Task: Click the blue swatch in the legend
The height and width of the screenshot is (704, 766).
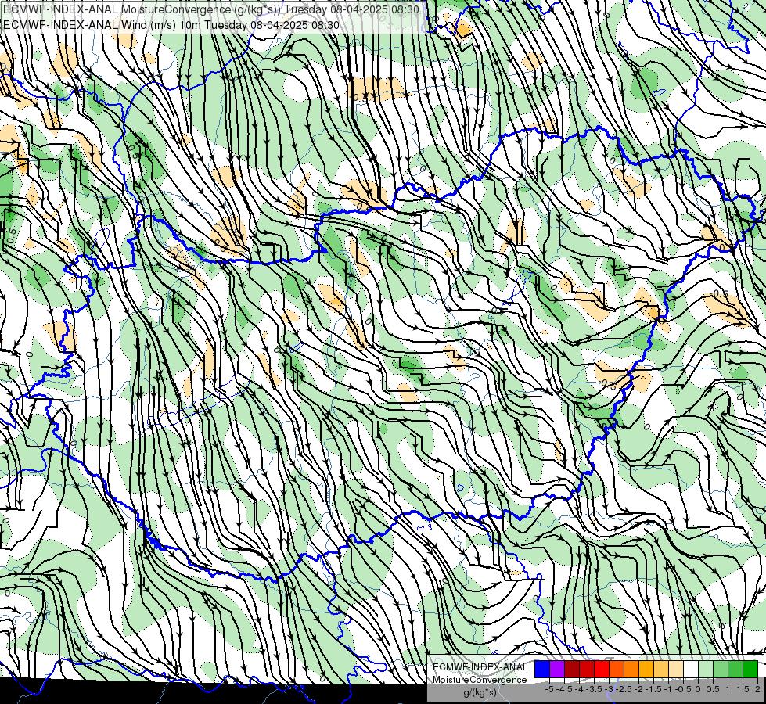Action: coord(542,669)
